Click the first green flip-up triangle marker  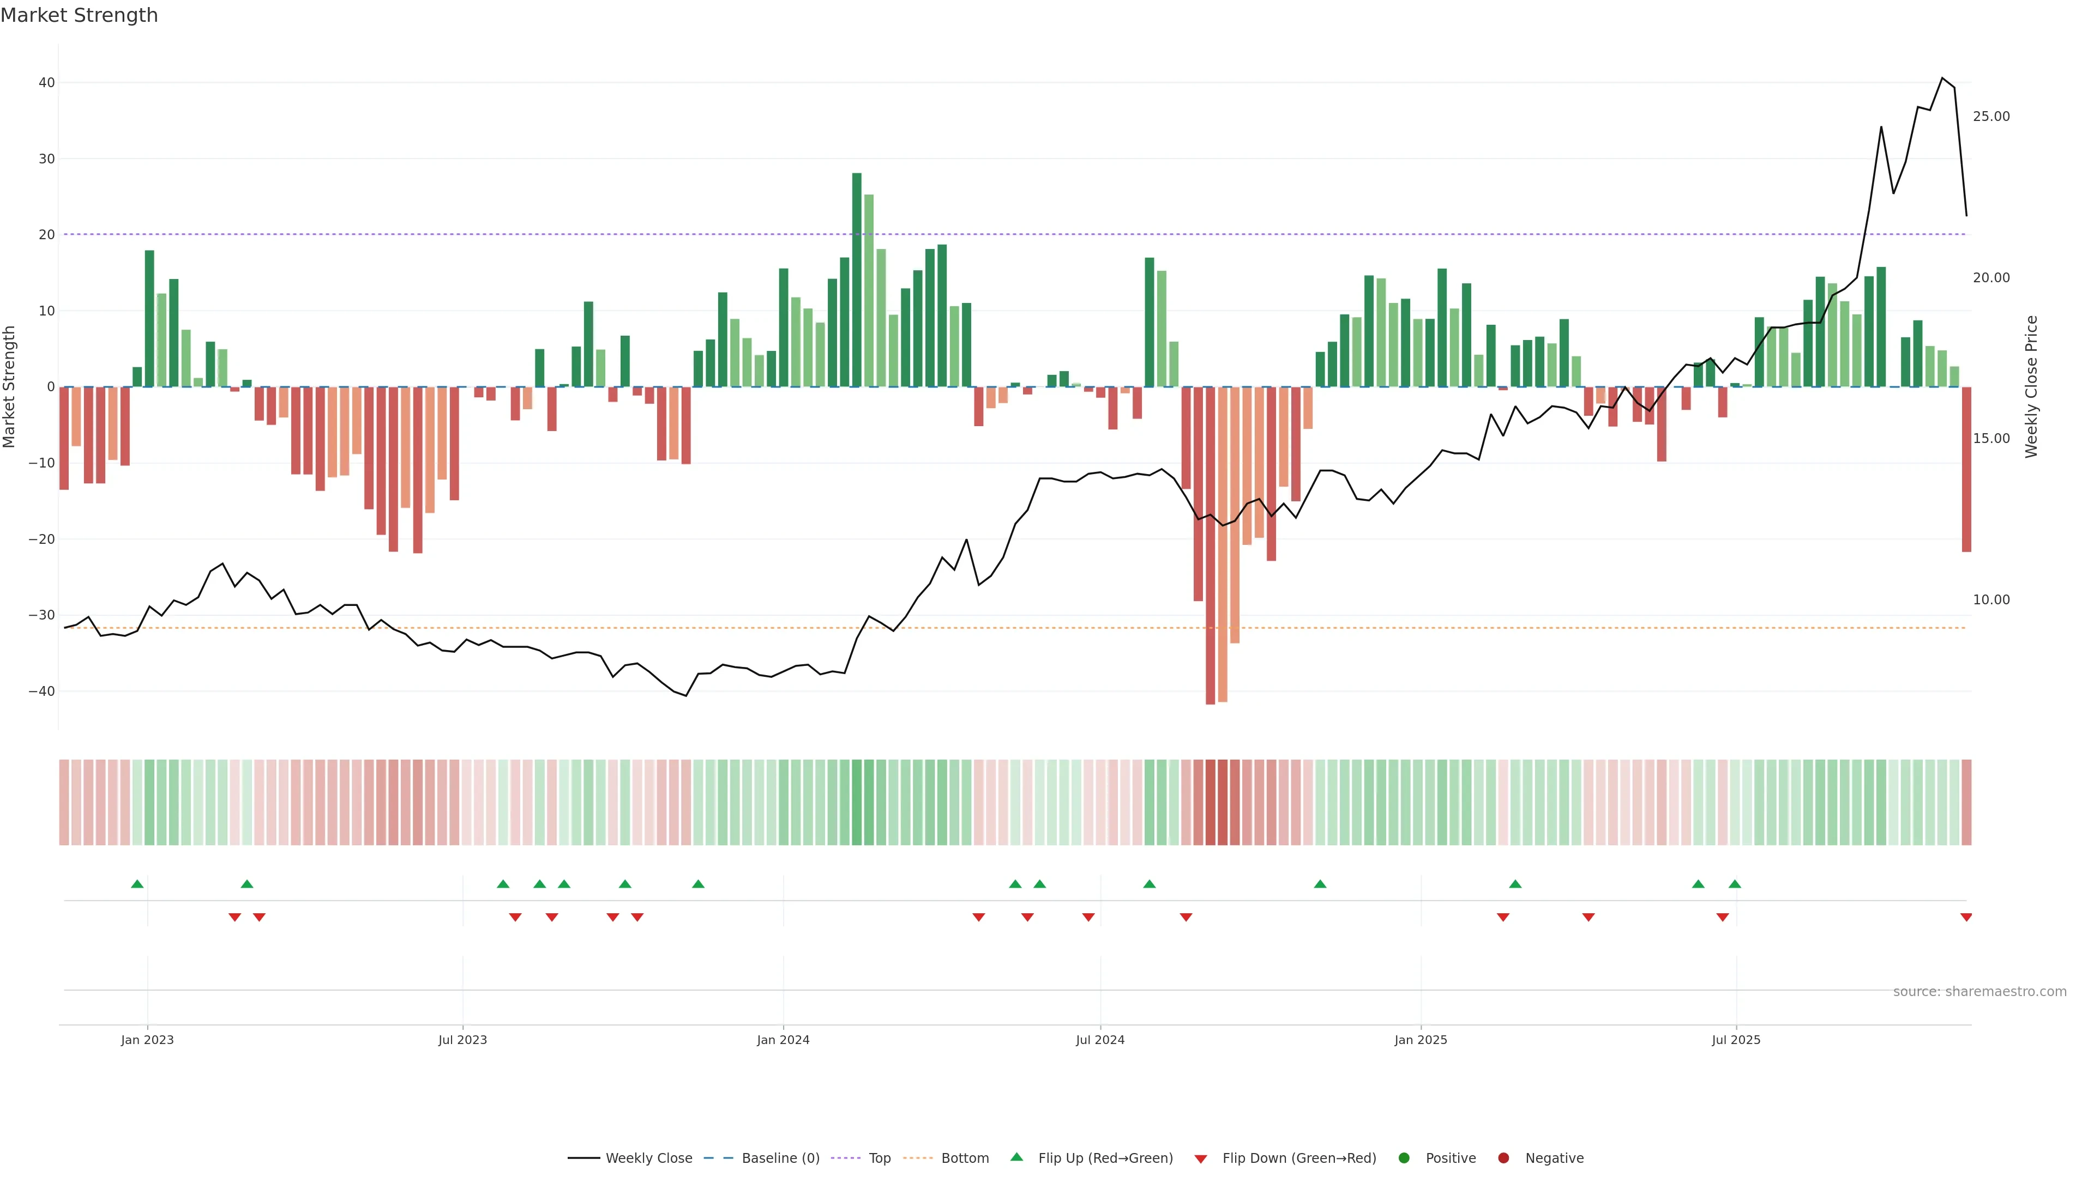click(x=137, y=884)
